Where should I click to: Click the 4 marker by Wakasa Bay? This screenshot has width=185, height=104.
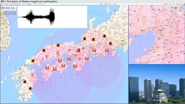point(84,39)
